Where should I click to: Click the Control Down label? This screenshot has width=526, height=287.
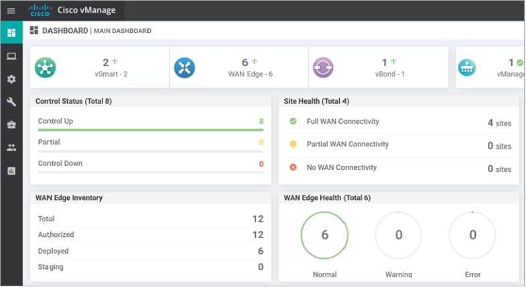(x=60, y=163)
